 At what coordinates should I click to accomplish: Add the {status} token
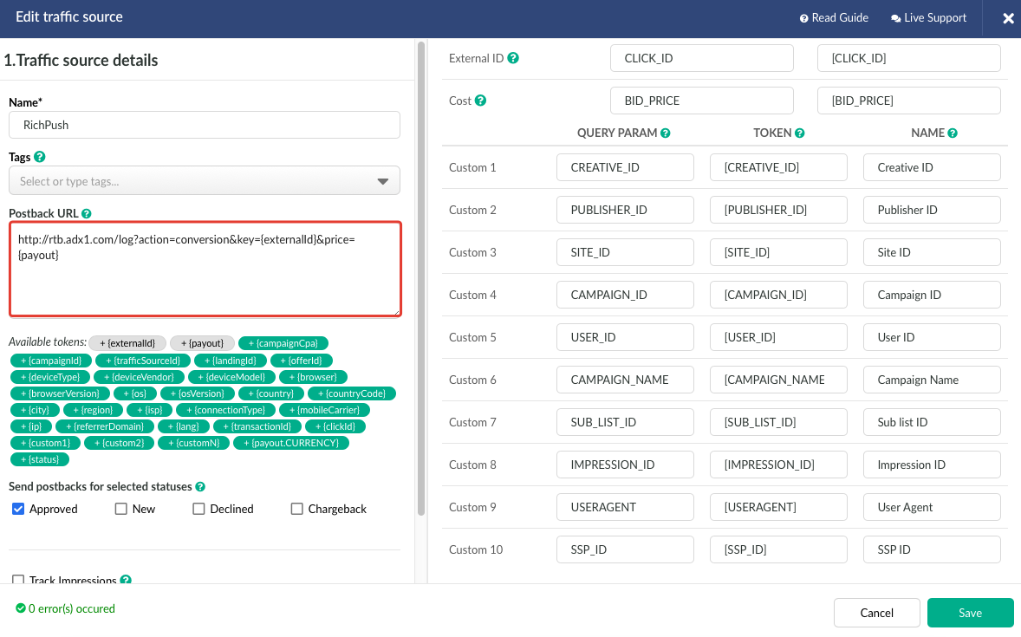[41, 459]
